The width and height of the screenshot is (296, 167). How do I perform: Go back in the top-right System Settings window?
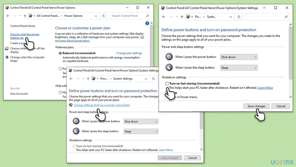164,17
